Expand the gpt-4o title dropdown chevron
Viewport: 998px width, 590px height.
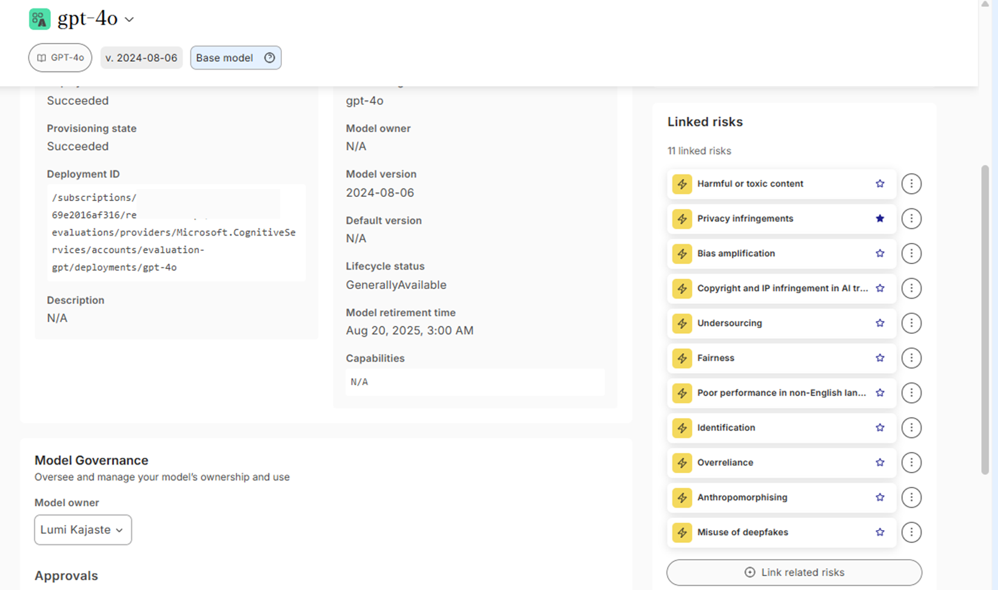tap(129, 20)
